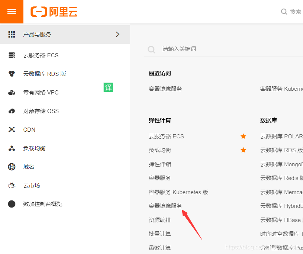This screenshot has width=303, height=254.
Task: Open 云市场 in the sidebar
Action: point(32,185)
